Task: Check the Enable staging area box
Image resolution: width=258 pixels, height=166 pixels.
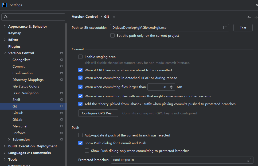Action: (80, 57)
